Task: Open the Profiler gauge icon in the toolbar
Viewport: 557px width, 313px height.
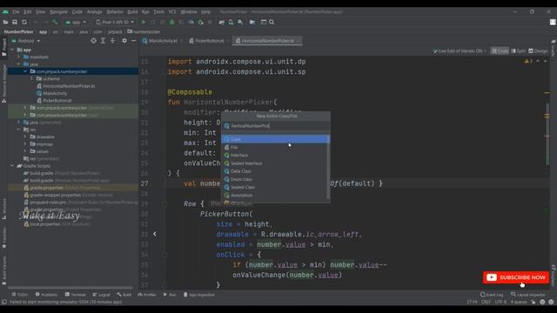Action: tap(191, 22)
